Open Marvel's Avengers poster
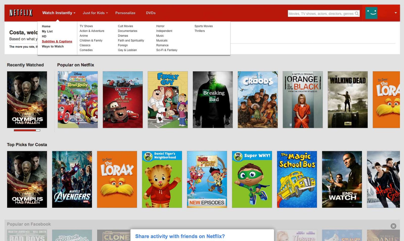Screen dimensions: 404x241 pos(72,179)
